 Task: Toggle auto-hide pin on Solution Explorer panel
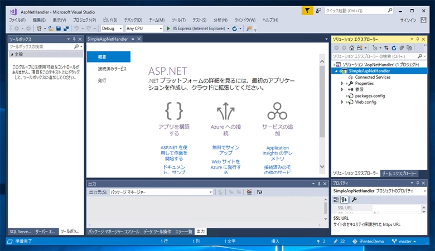point(418,39)
